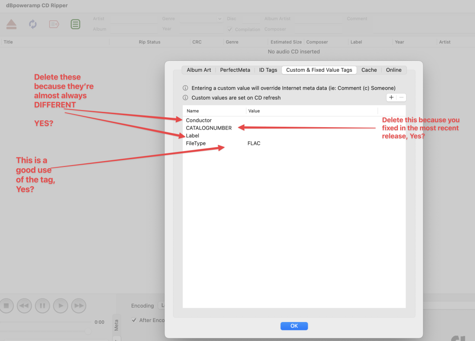This screenshot has width=475, height=341.
Task: Remove selected tag with minus button
Action: 402,97
